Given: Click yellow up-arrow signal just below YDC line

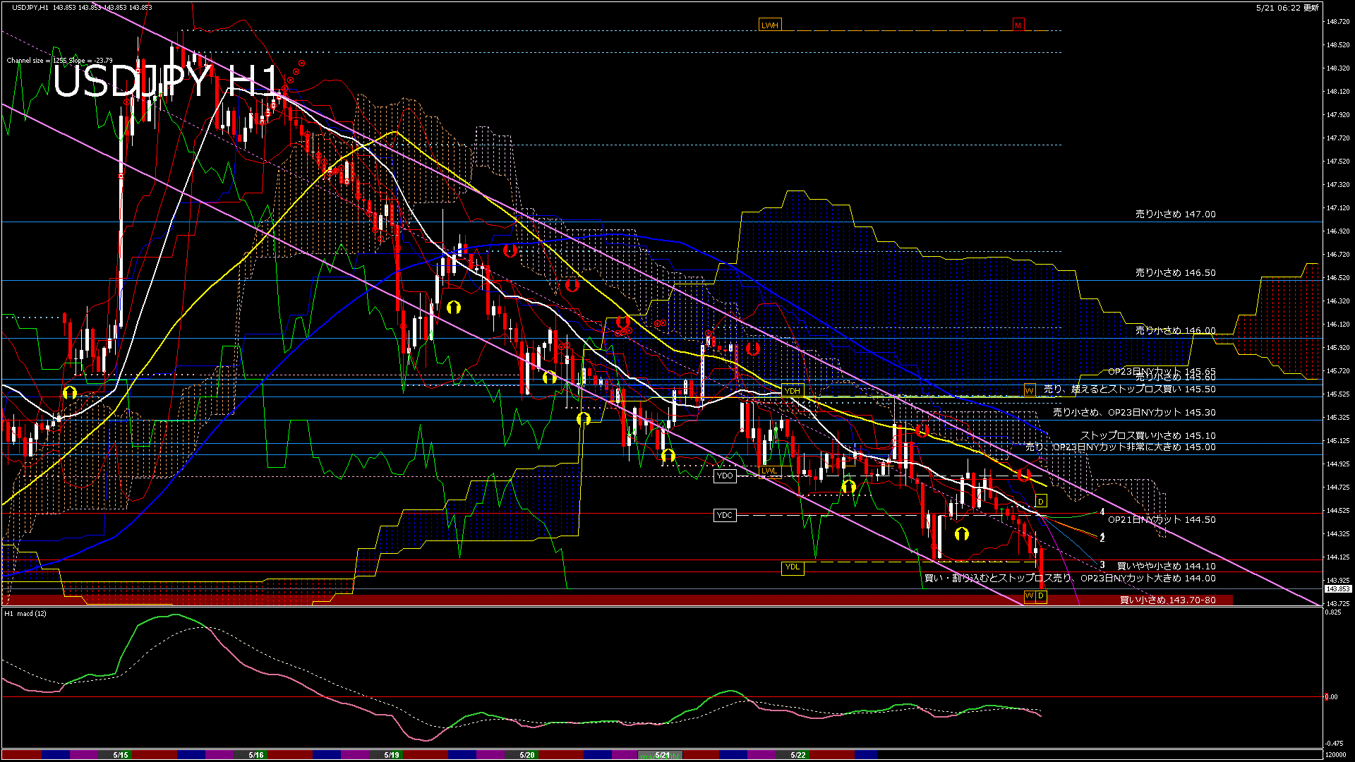Looking at the screenshot, I should pyautogui.click(x=961, y=534).
